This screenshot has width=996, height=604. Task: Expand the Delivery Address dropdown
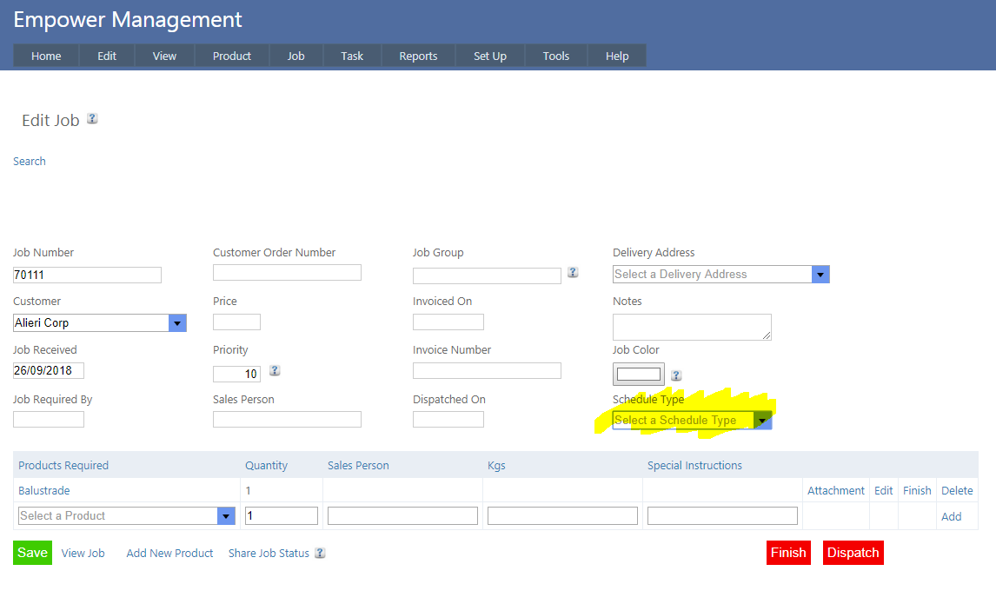(820, 274)
